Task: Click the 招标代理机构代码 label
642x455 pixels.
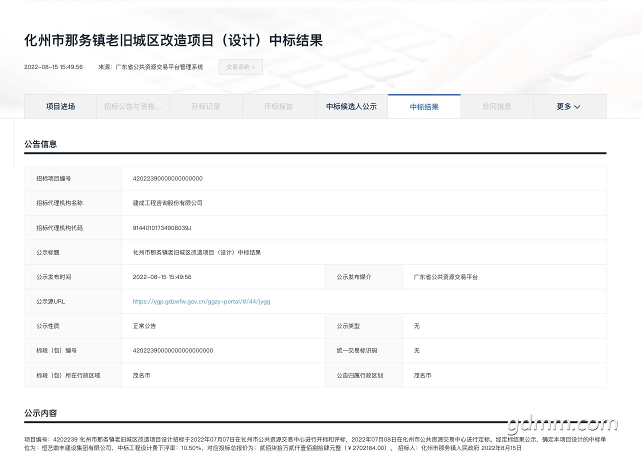Action: [59, 227]
